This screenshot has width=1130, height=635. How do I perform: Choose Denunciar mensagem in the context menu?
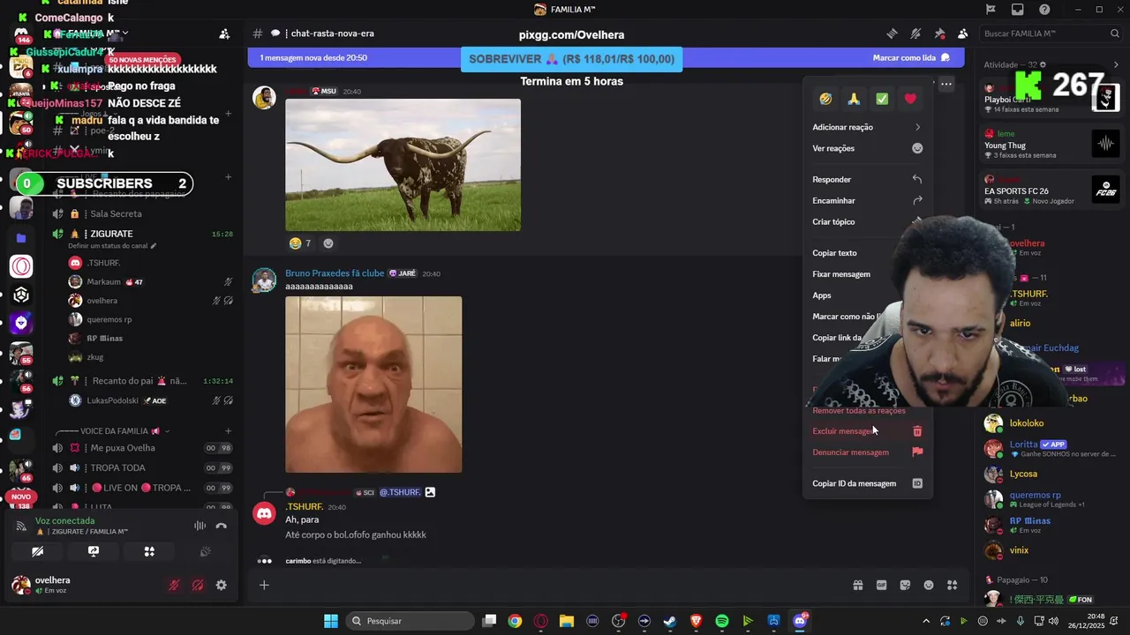pos(868,452)
